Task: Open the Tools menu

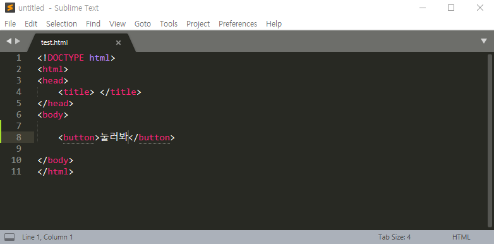Action: [169, 23]
